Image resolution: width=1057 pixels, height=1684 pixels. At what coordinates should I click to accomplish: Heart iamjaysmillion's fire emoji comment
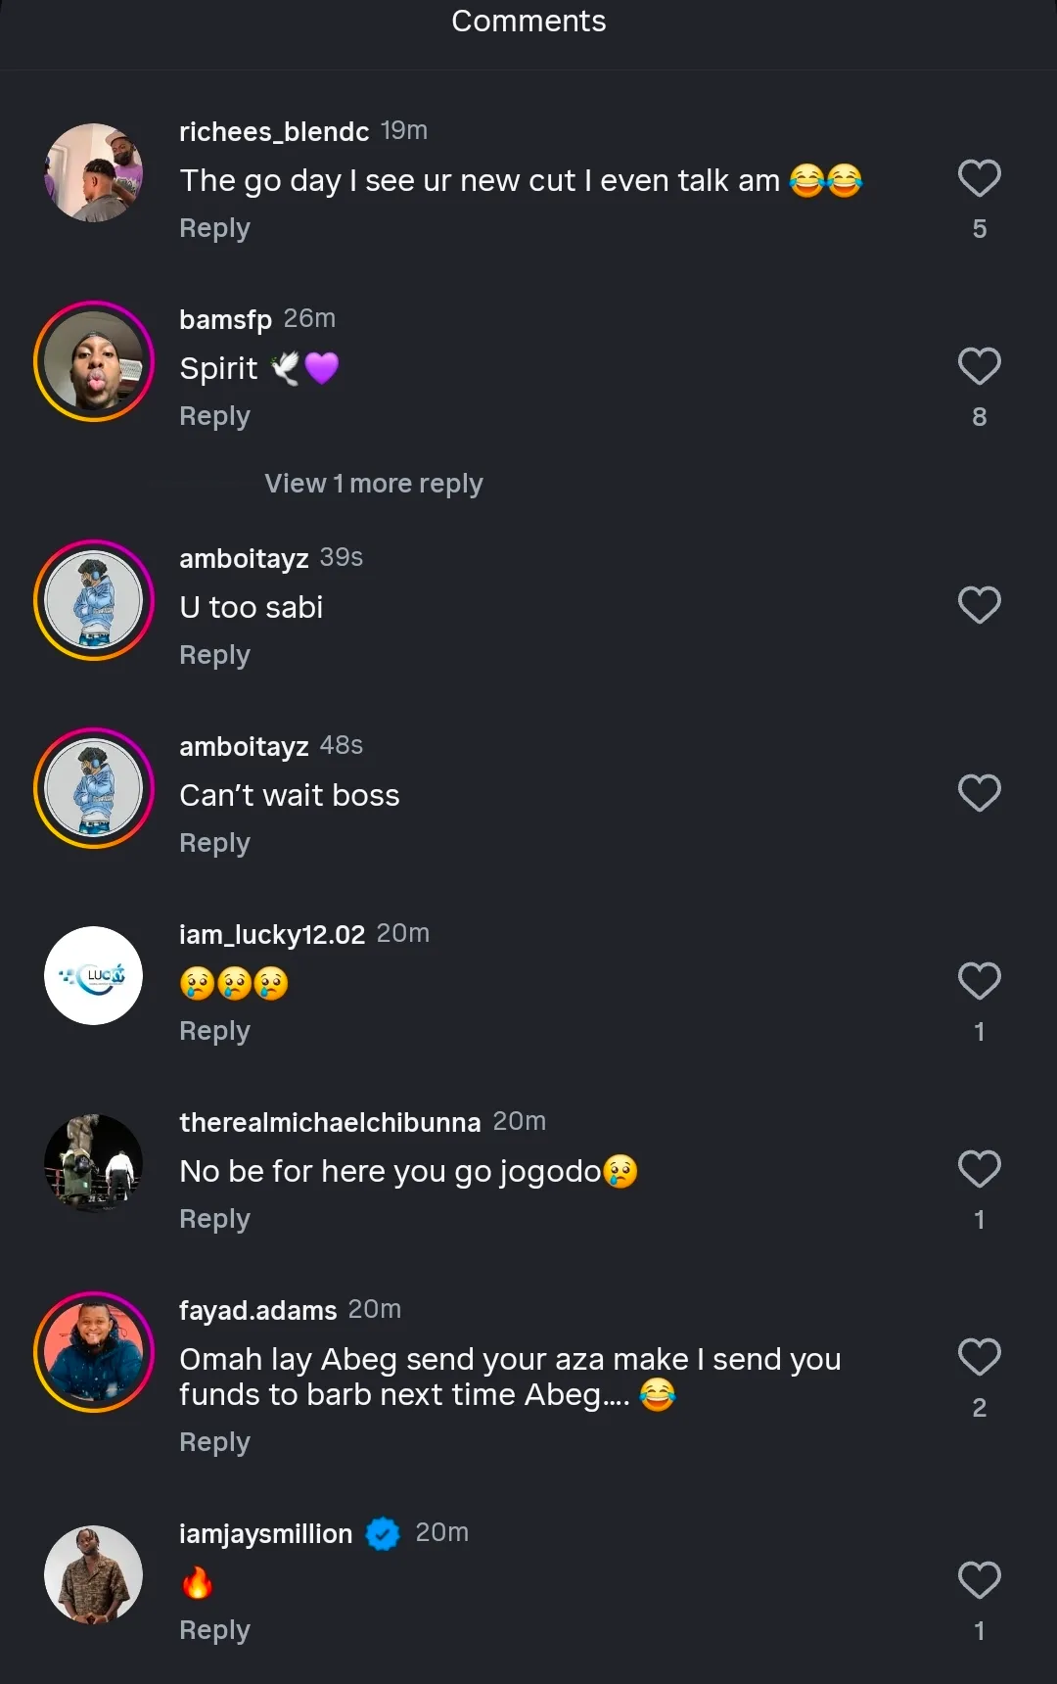tap(979, 1581)
